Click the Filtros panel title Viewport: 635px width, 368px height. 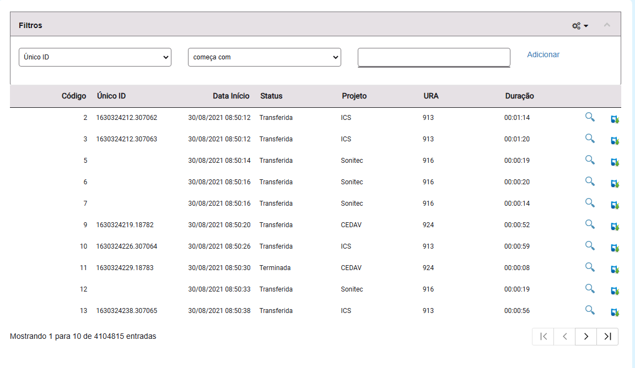[30, 25]
